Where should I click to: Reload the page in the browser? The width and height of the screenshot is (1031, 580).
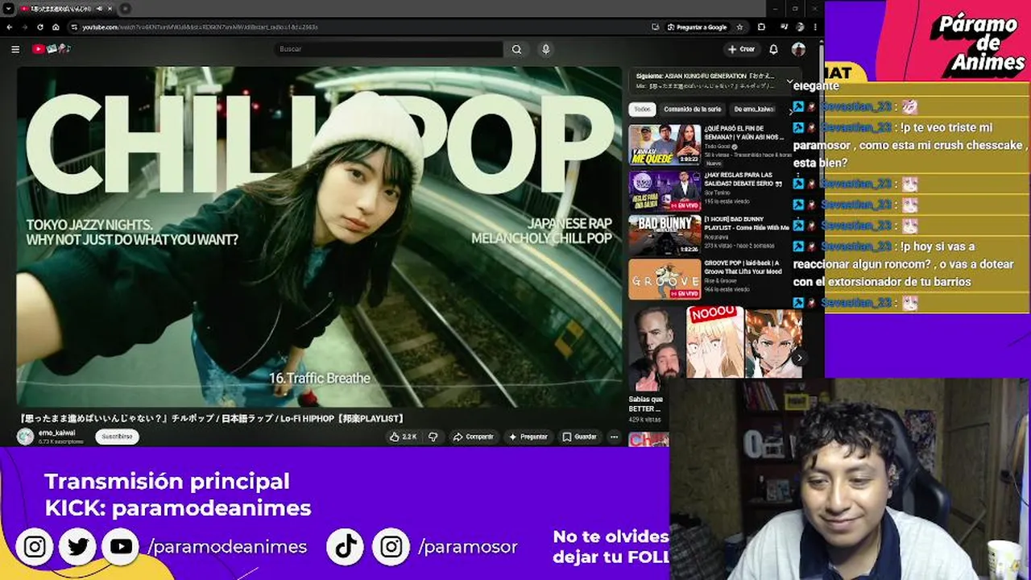pyautogui.click(x=40, y=27)
